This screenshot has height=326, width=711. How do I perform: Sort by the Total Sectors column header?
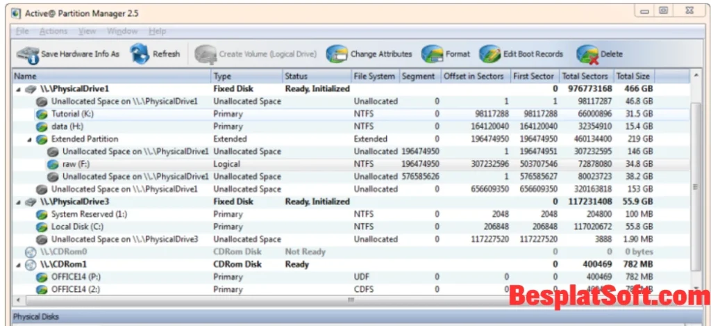pos(587,76)
